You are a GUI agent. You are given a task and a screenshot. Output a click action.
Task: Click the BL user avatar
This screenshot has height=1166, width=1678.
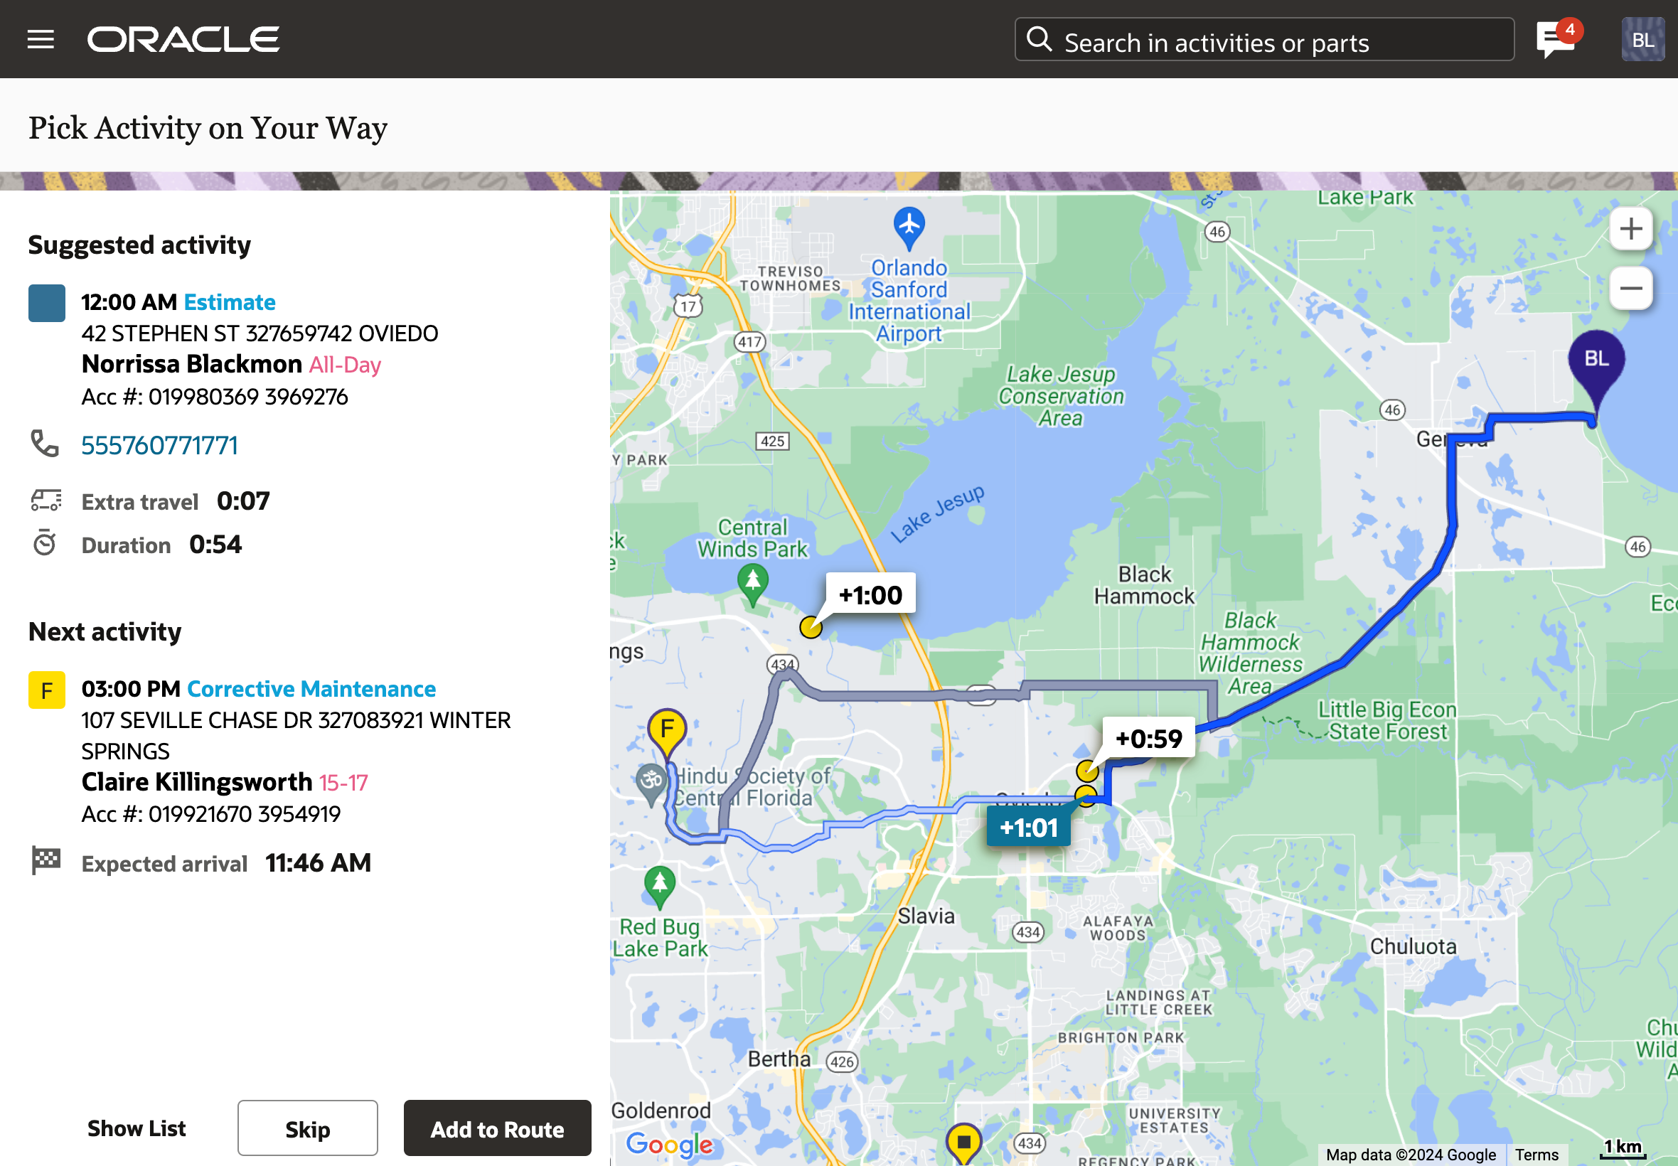[x=1642, y=39]
